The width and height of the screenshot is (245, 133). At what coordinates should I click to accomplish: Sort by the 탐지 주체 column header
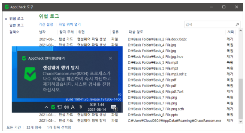67,32
